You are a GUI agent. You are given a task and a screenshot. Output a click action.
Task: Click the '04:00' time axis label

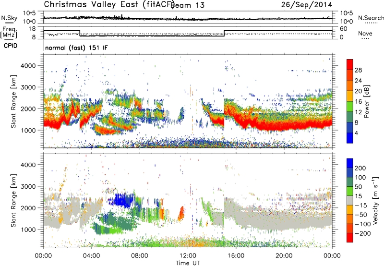tap(92, 256)
